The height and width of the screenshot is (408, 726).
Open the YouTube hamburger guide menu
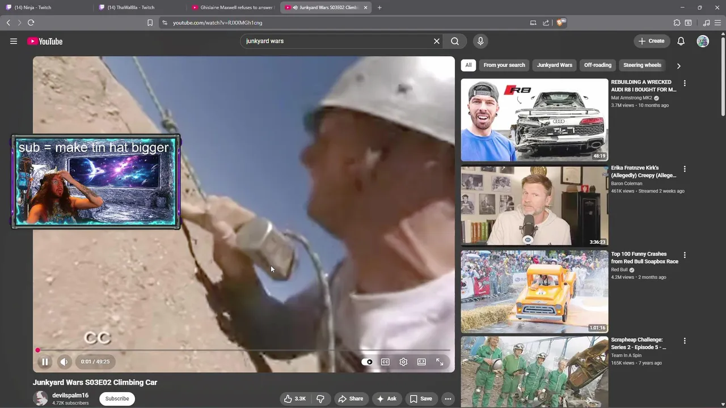(14, 41)
